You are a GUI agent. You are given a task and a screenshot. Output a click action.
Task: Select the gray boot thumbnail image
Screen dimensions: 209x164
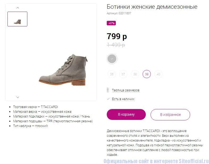(x=17, y=19)
